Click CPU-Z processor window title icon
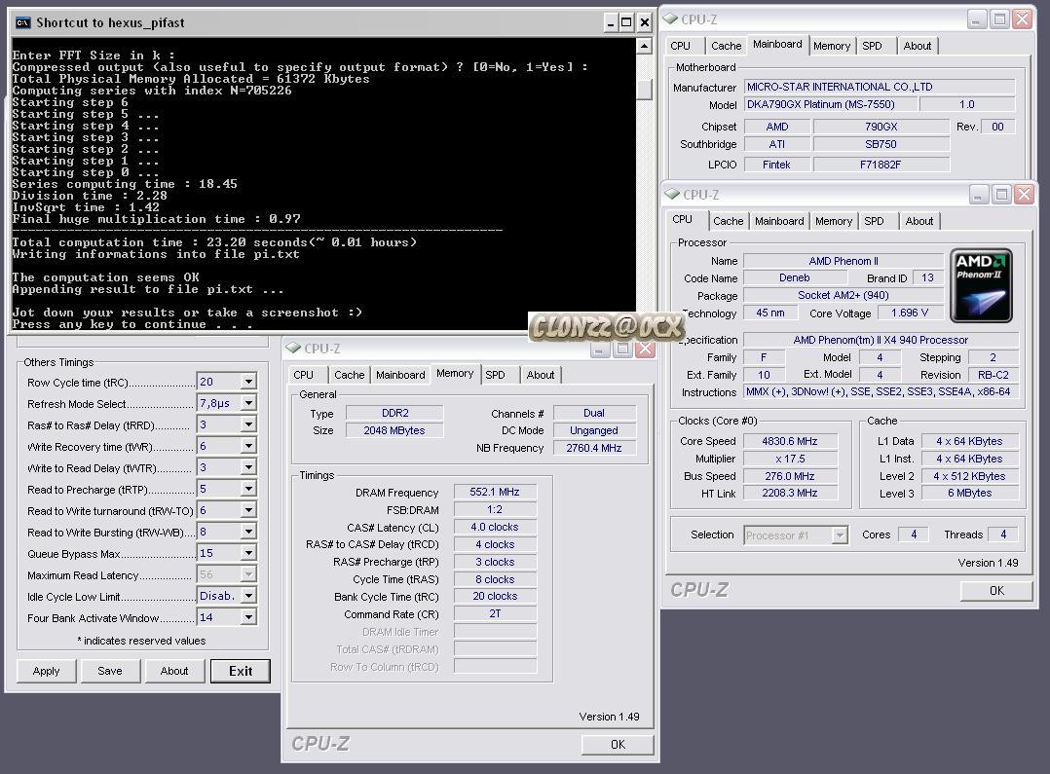This screenshot has height=774, width=1050. click(x=672, y=194)
